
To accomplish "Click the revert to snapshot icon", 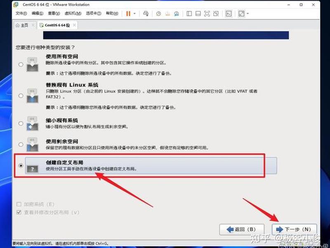I will point(167,14).
